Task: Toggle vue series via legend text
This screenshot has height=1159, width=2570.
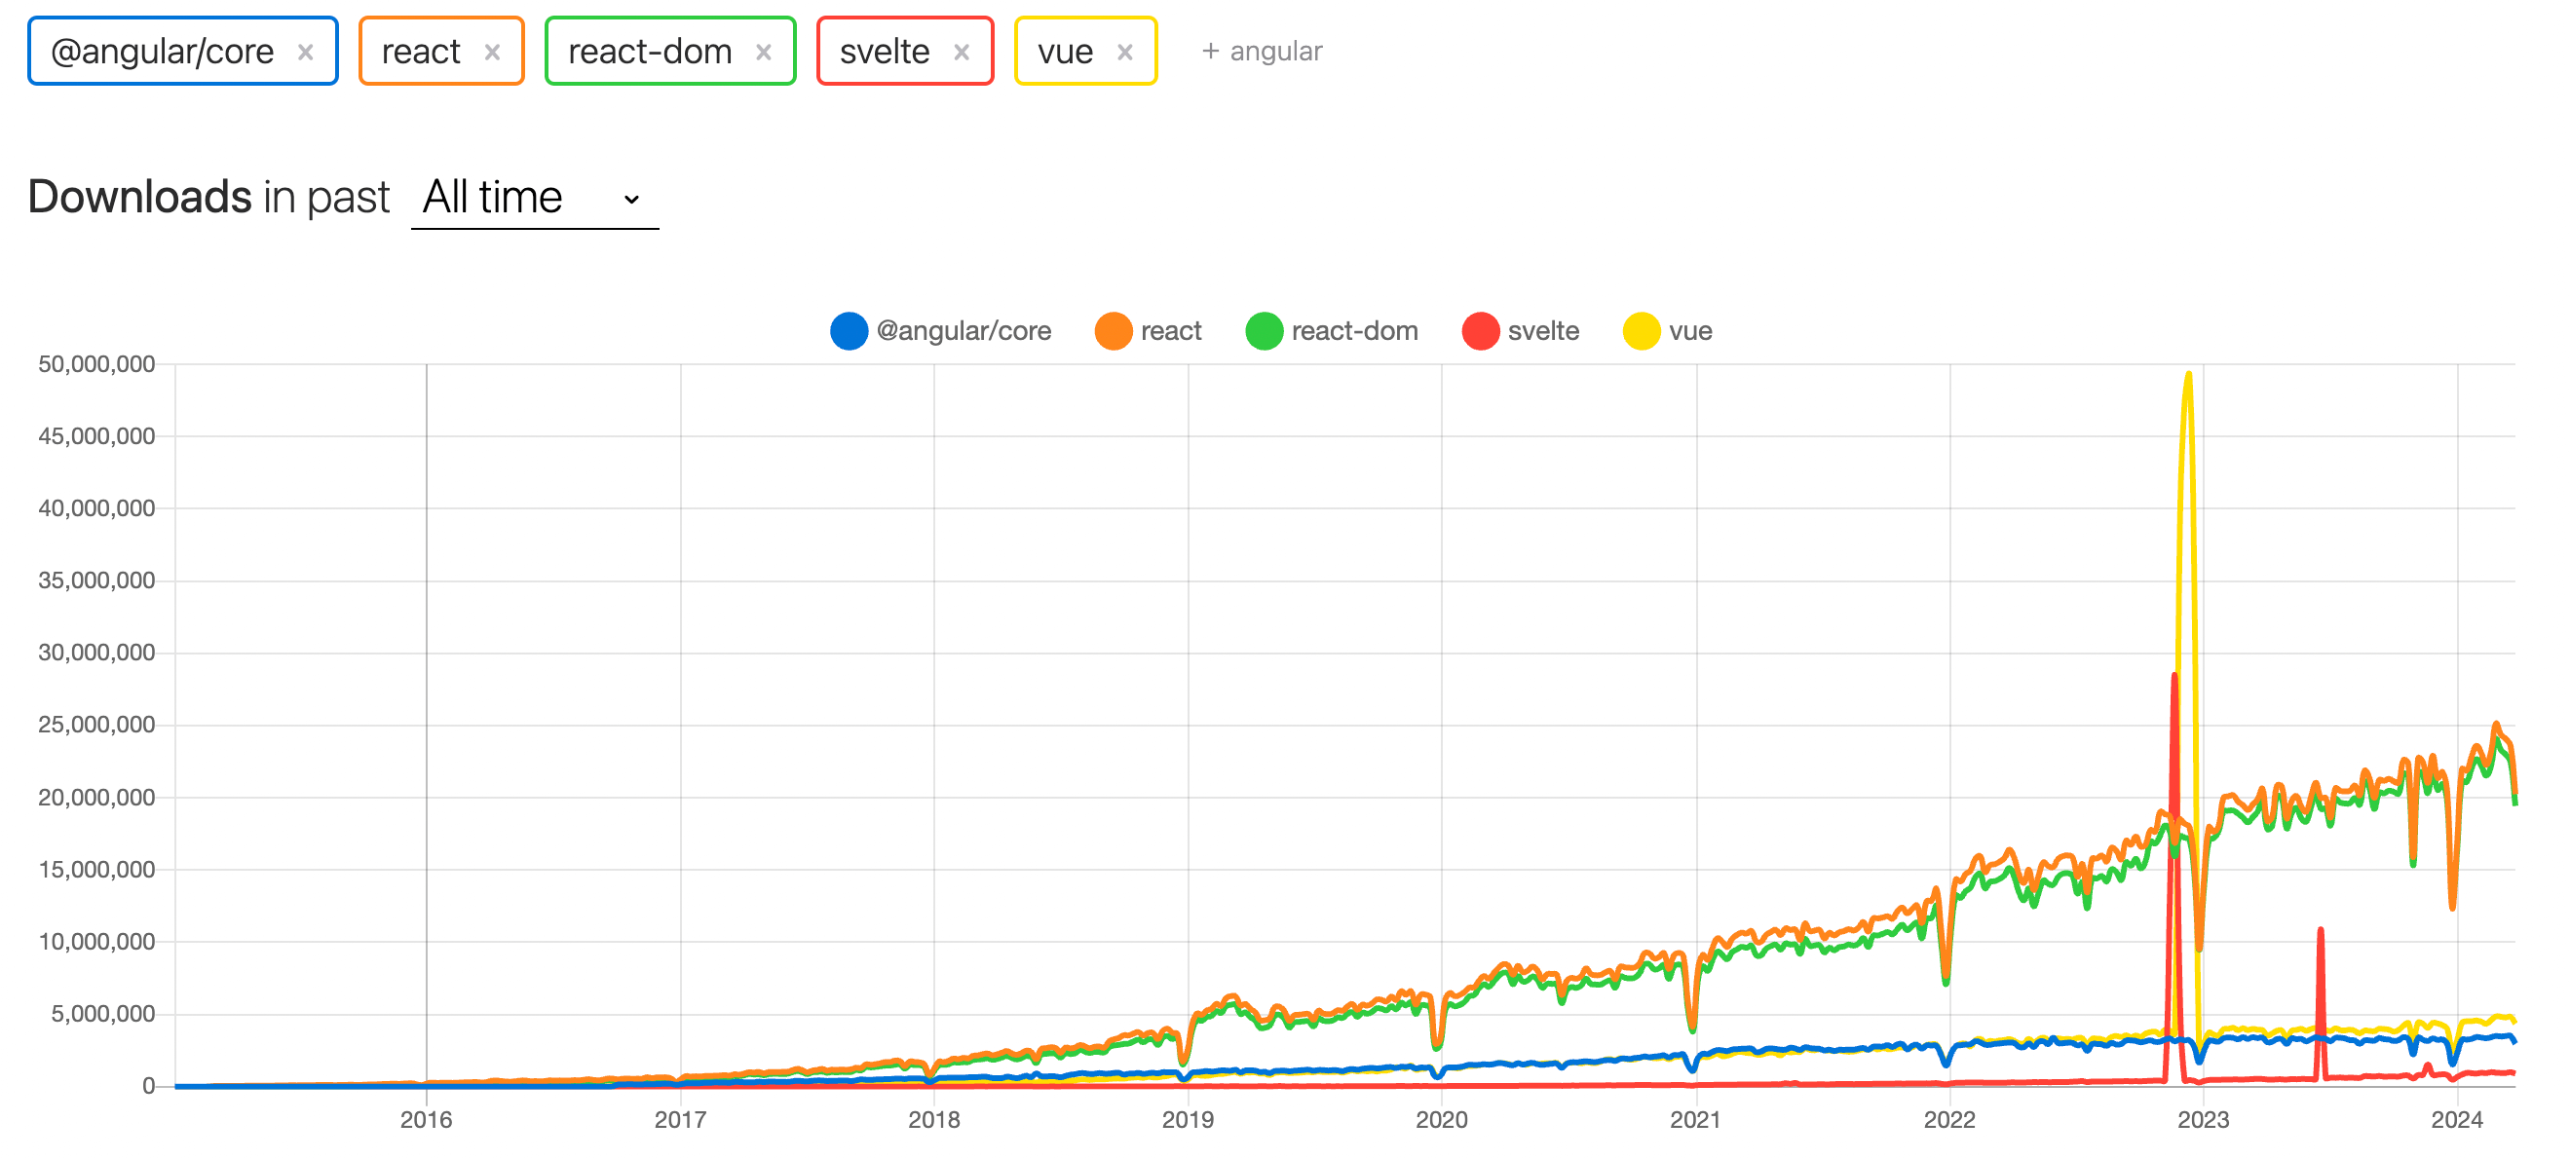Action: tap(1690, 331)
